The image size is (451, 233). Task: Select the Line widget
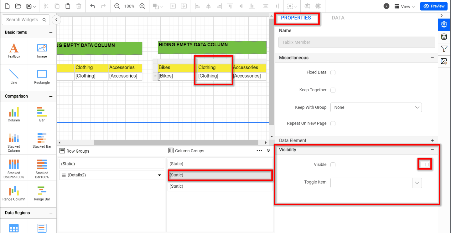pyautogui.click(x=14, y=77)
